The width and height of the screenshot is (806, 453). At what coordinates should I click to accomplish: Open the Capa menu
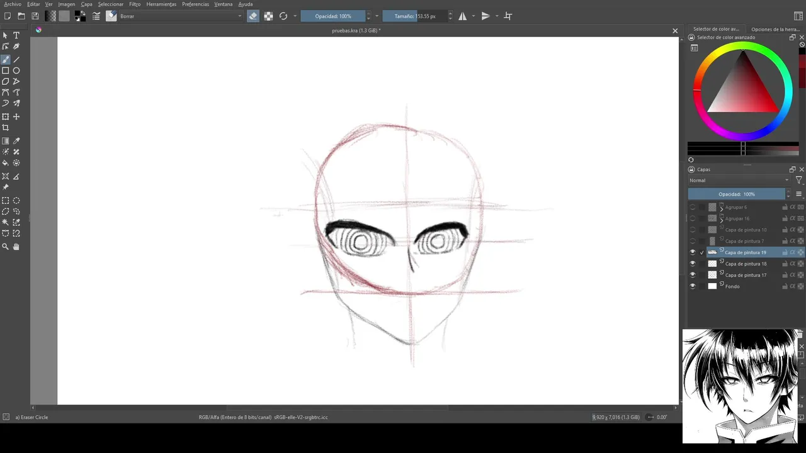[x=86, y=4]
